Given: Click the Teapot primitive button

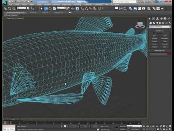Looking at the screenshot, I should click(x=154, y=47).
